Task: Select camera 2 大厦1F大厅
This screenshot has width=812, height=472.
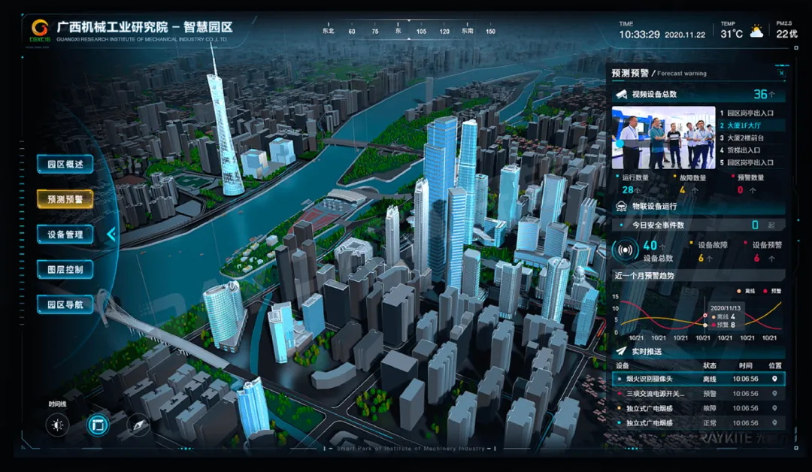Action: [751, 126]
